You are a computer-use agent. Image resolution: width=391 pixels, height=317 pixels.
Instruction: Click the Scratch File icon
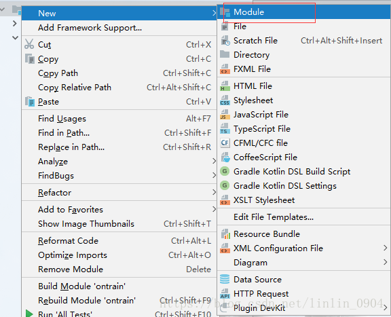(x=225, y=41)
